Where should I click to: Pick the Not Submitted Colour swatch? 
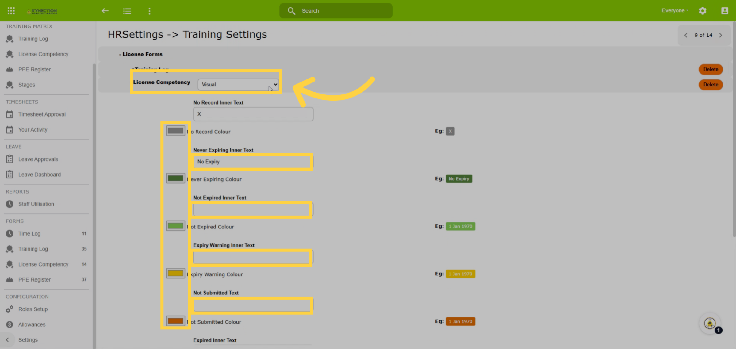click(x=175, y=321)
